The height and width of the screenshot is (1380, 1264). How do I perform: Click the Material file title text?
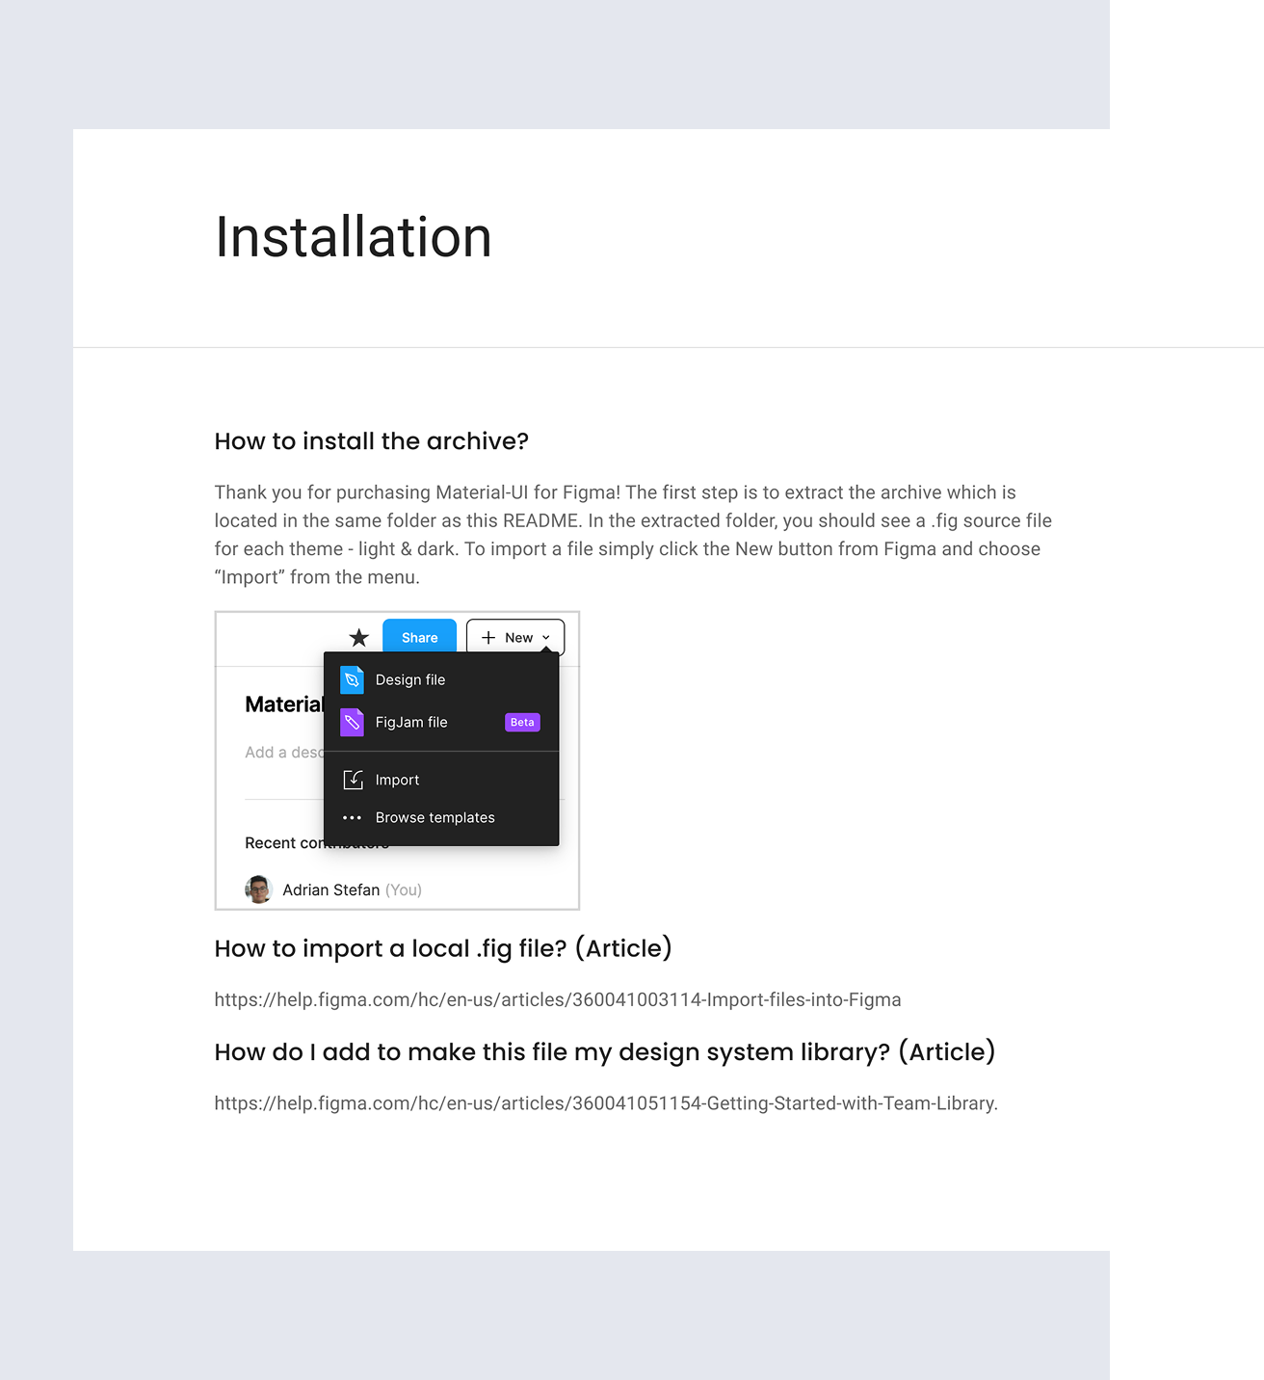pos(284,704)
